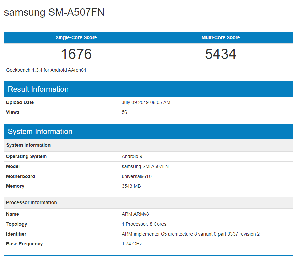Select the Multi-Core Score header
Image resolution: width=297 pixels, height=256 pixels.
click(x=221, y=37)
